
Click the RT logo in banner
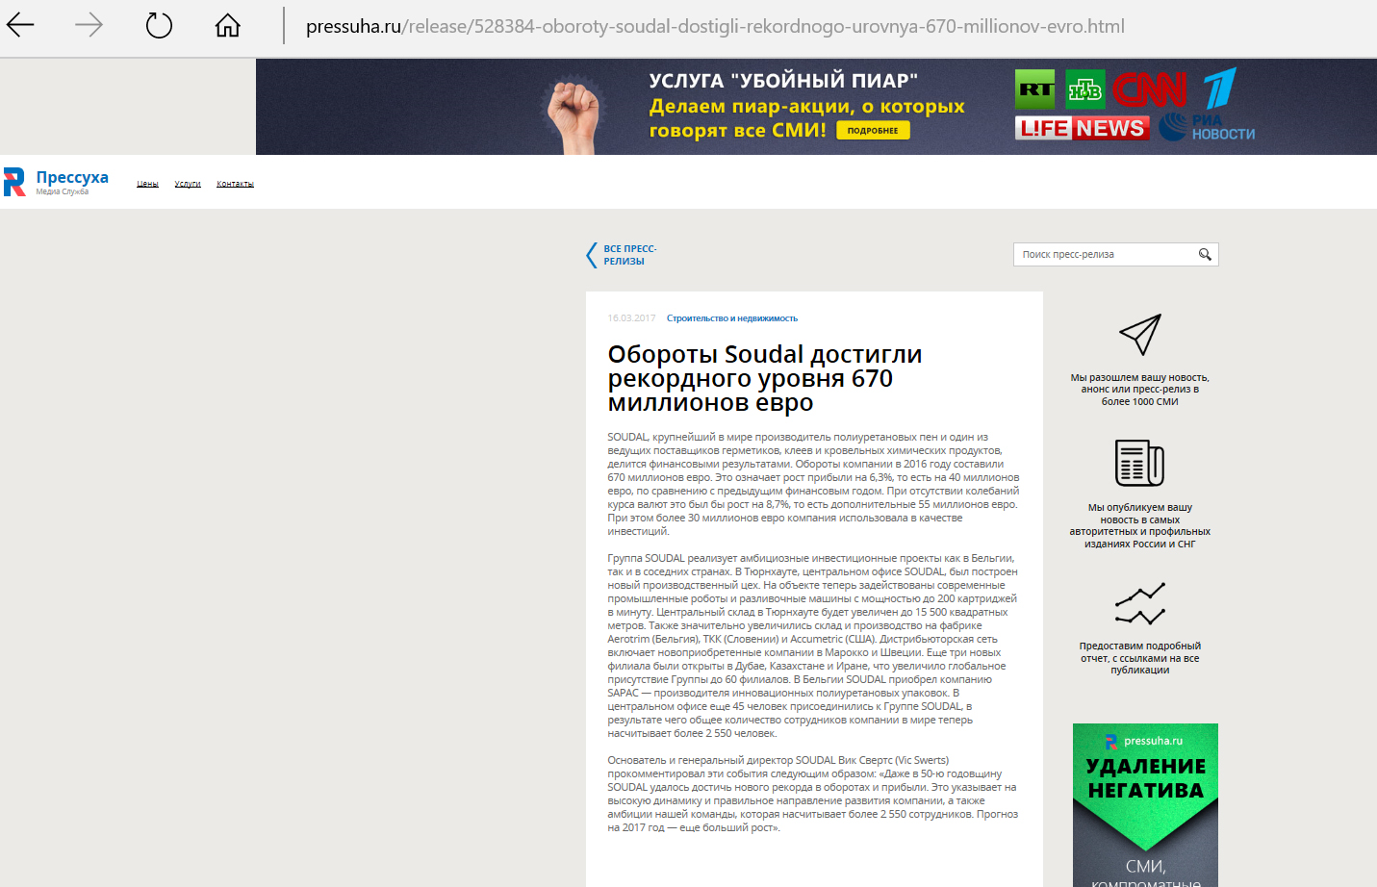coord(1035,89)
